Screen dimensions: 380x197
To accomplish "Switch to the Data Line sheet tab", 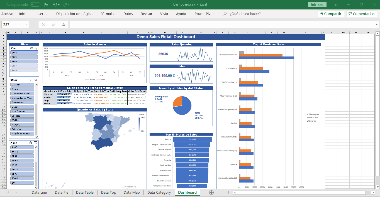I will [39, 192].
